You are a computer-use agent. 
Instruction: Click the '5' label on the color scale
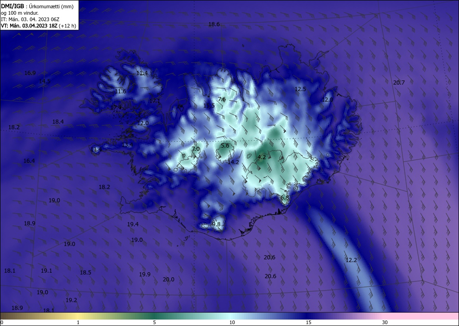[x=154, y=322]
